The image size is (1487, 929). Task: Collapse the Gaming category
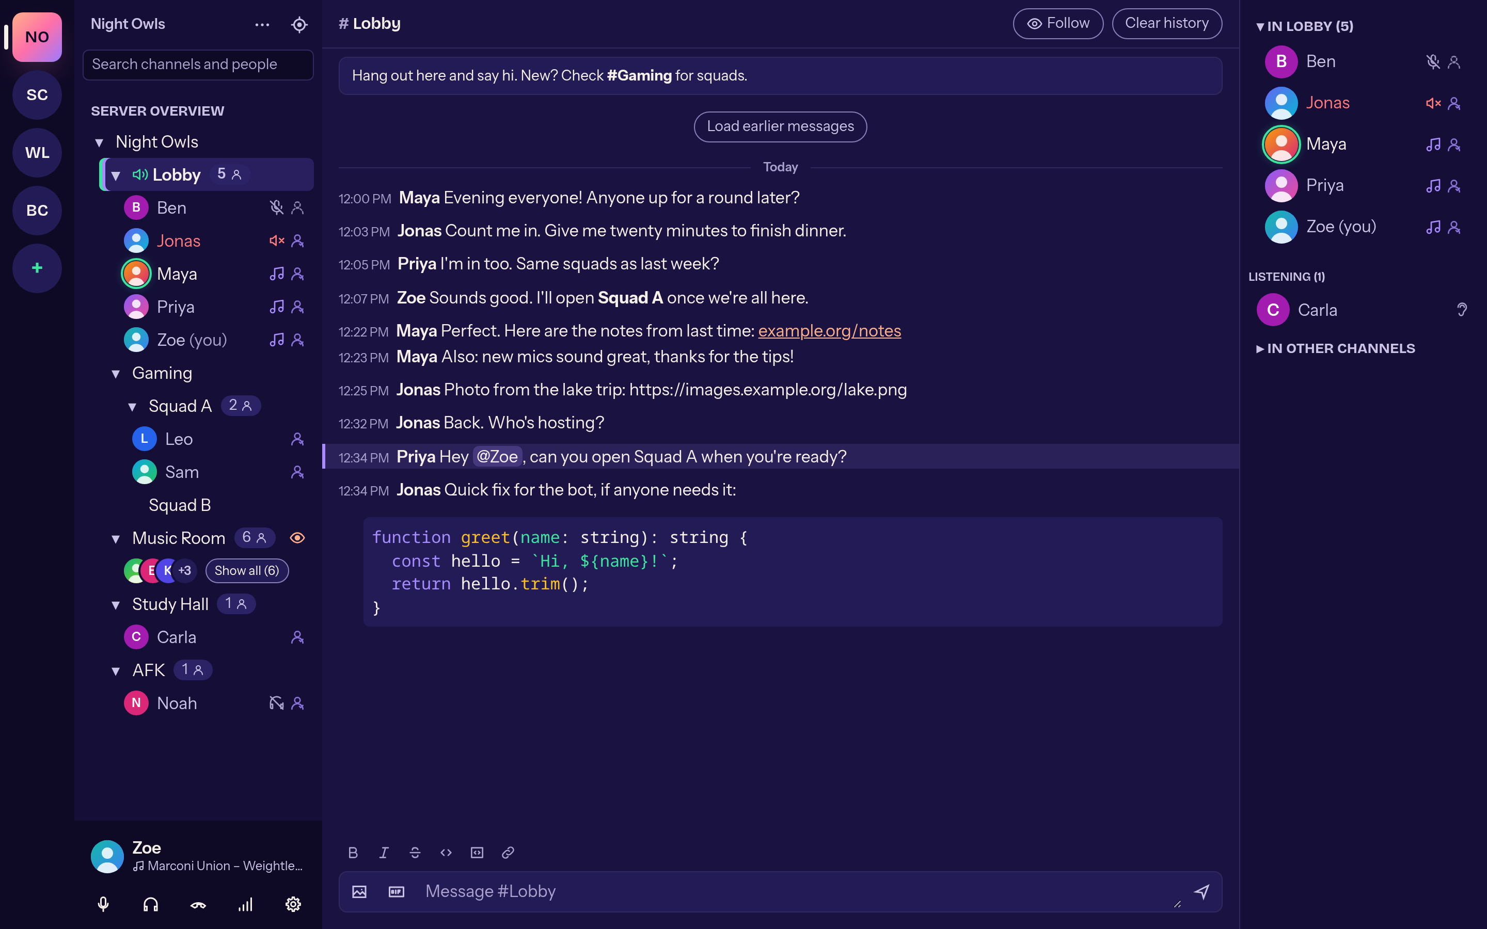(116, 374)
